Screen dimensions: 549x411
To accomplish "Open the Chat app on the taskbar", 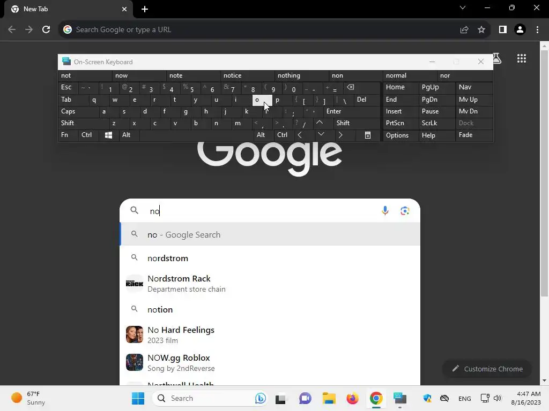I will tap(305, 398).
